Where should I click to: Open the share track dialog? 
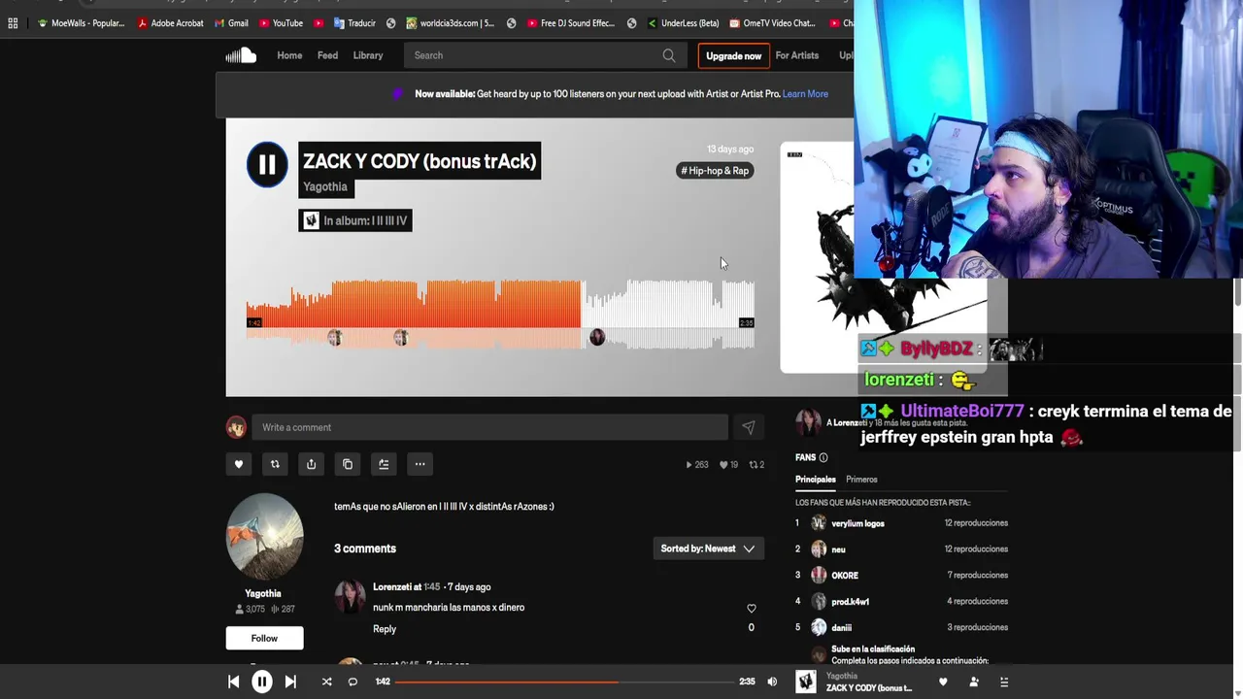pos(311,464)
